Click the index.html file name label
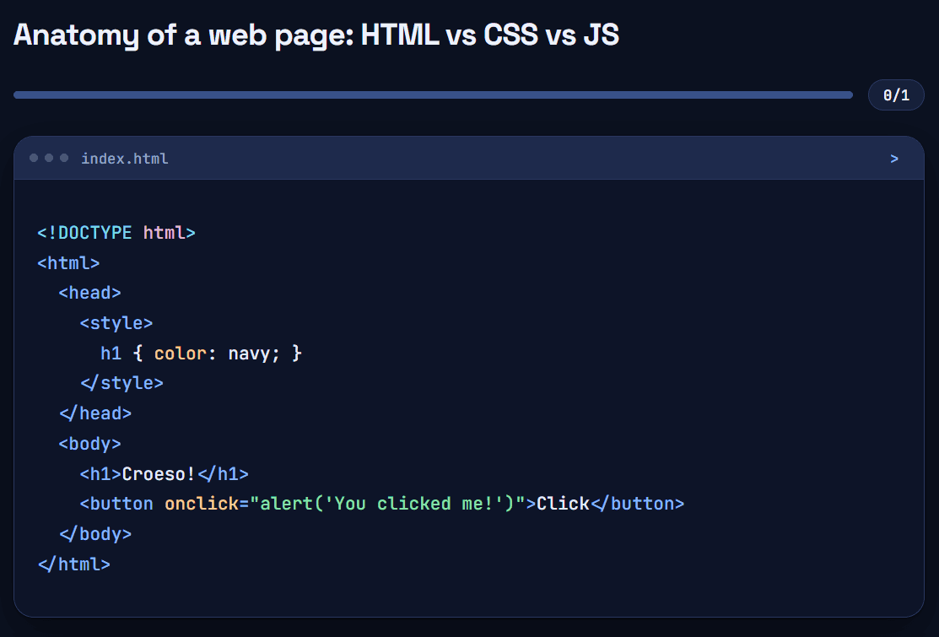939x637 pixels. point(125,159)
